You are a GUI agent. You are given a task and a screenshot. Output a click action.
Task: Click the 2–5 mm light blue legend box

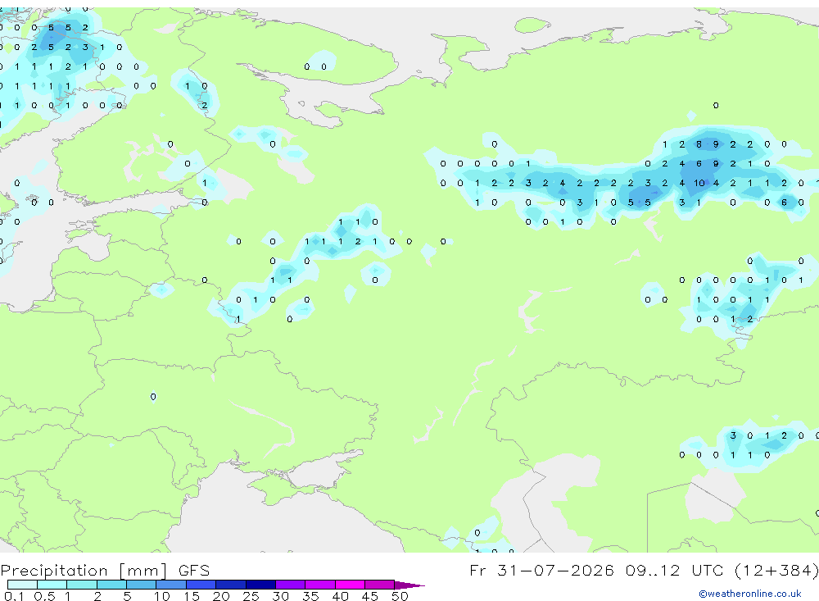coord(111,585)
